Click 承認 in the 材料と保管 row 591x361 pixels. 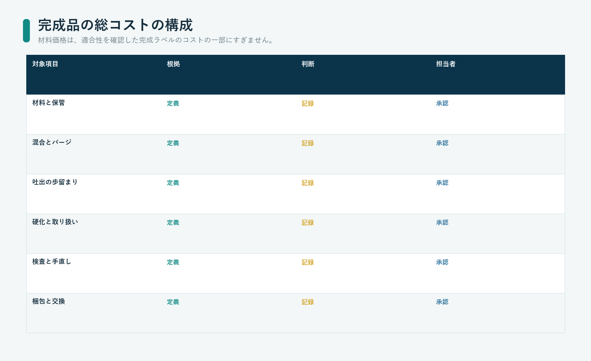pos(442,103)
